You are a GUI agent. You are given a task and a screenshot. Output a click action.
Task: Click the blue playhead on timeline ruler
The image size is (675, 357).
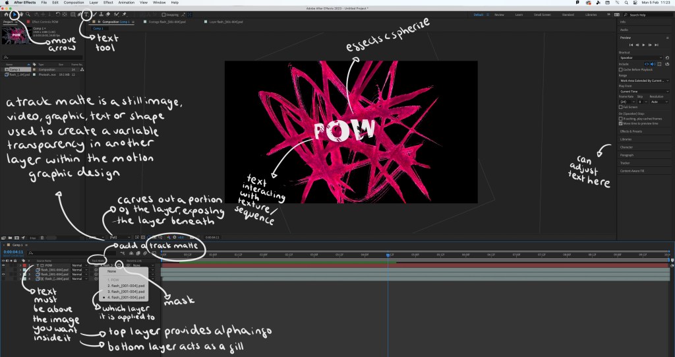click(388, 254)
